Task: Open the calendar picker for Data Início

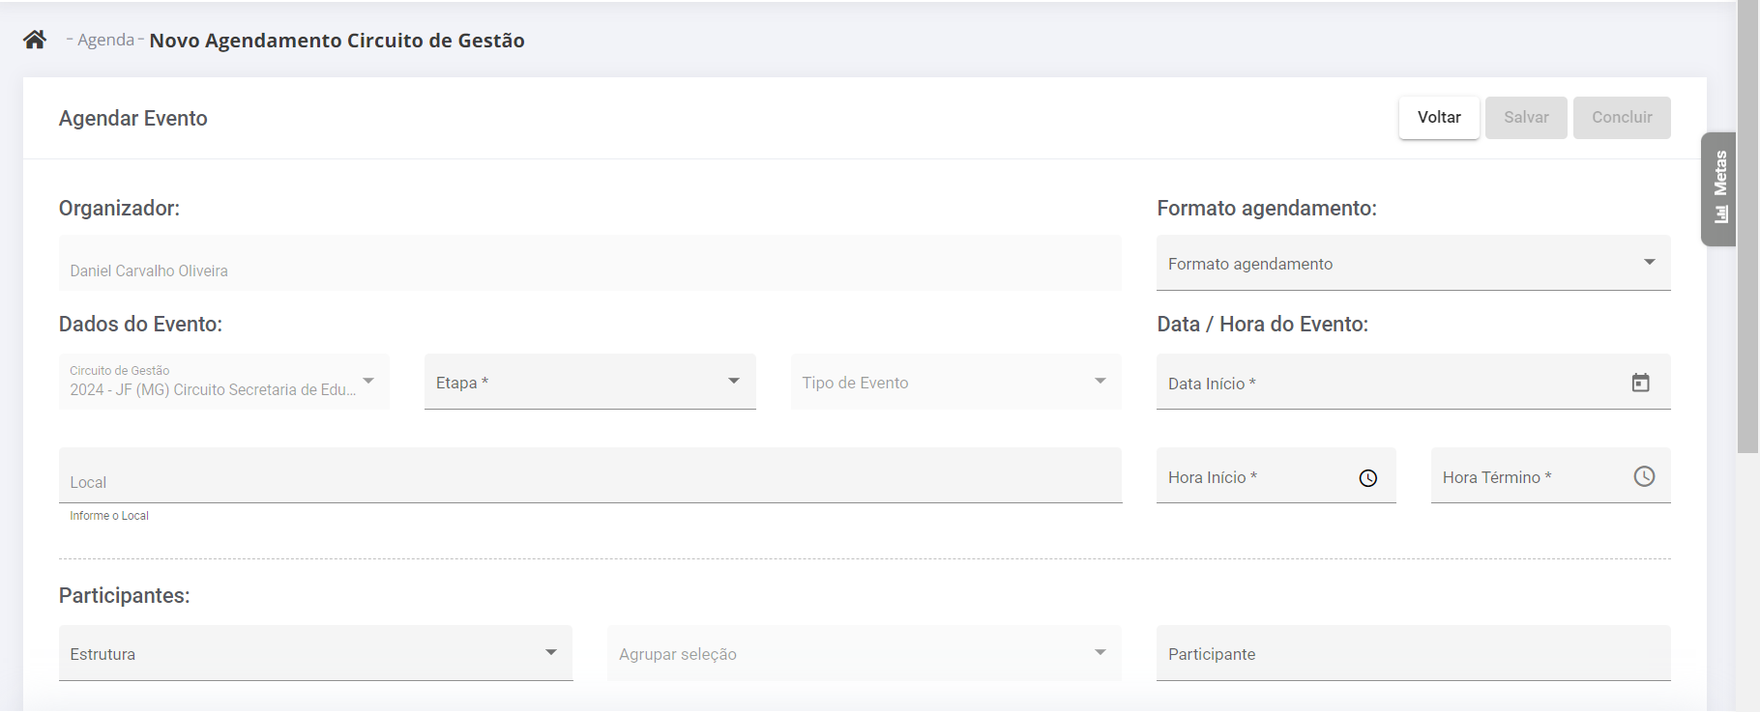Action: (x=1640, y=383)
